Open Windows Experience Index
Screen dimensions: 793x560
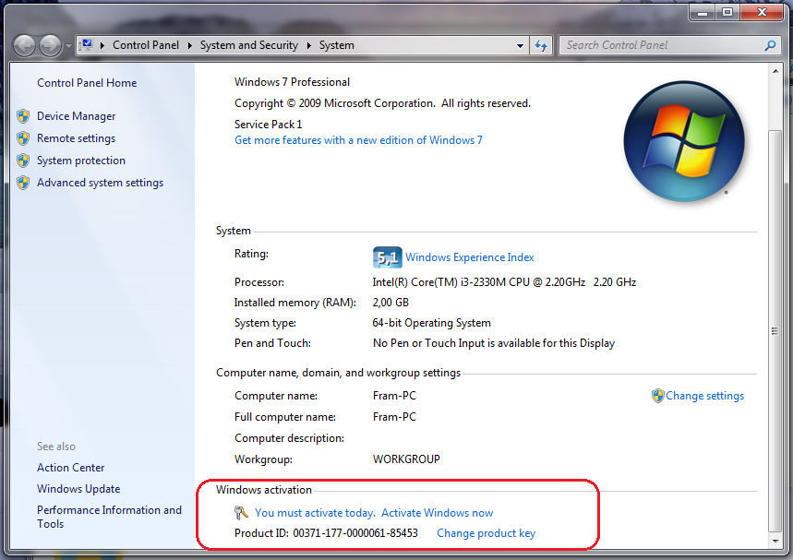pos(469,257)
